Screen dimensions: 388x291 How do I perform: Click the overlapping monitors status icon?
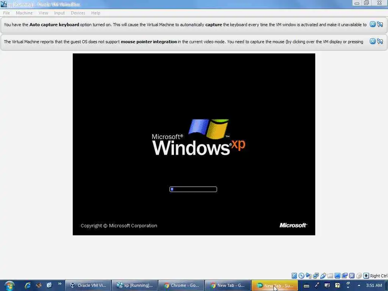[316, 276]
